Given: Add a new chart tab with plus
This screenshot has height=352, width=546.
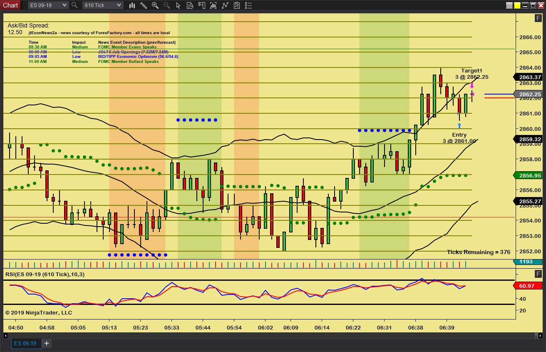Looking at the screenshot, I should tap(47, 343).
